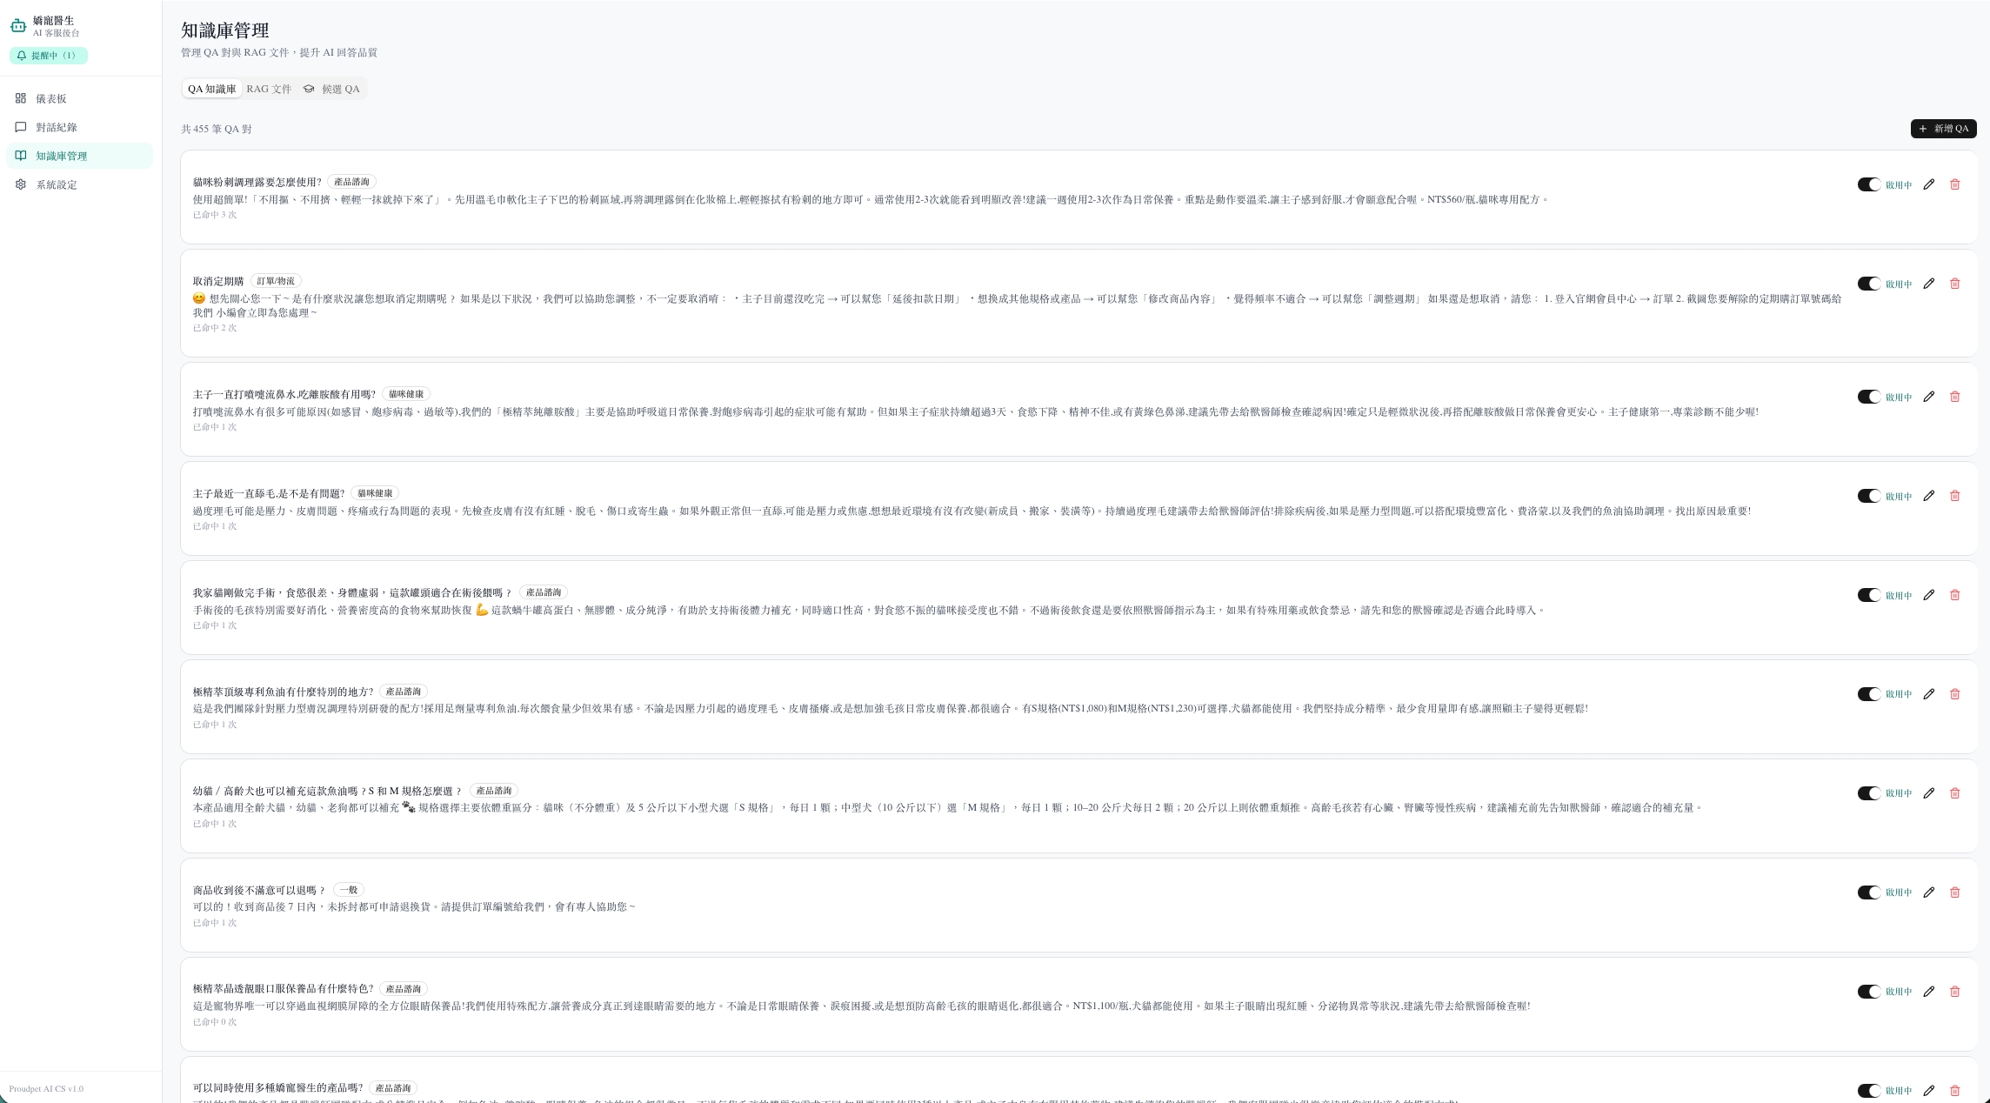Toggle the 極精萃頂級專利魚油 entry switch
The width and height of the screenshot is (1990, 1103).
tap(1868, 694)
